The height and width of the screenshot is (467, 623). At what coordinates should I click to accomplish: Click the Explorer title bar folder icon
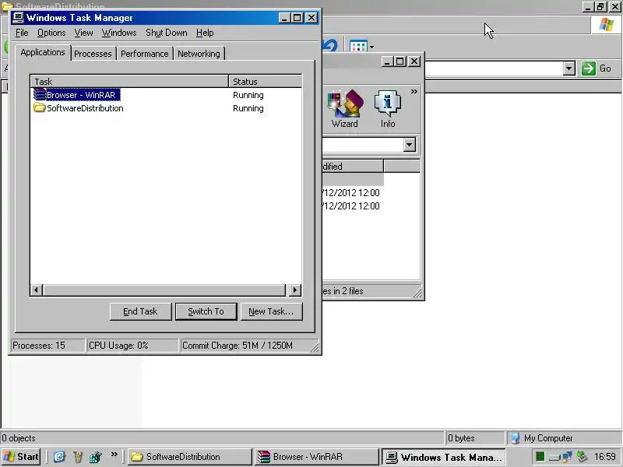(x=6, y=5)
